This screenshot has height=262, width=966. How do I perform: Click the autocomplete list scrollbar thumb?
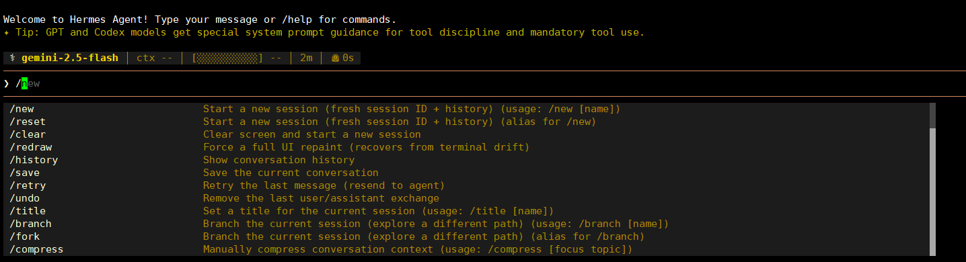click(932, 116)
